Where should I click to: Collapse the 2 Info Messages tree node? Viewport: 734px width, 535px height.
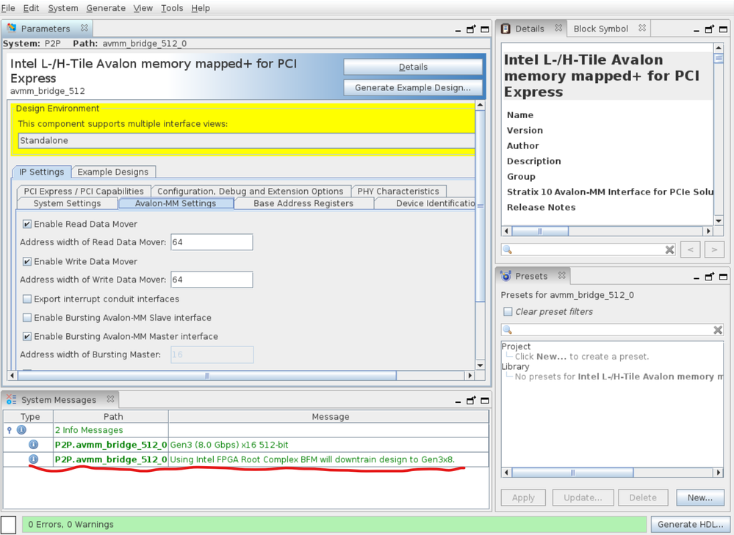tap(9, 430)
